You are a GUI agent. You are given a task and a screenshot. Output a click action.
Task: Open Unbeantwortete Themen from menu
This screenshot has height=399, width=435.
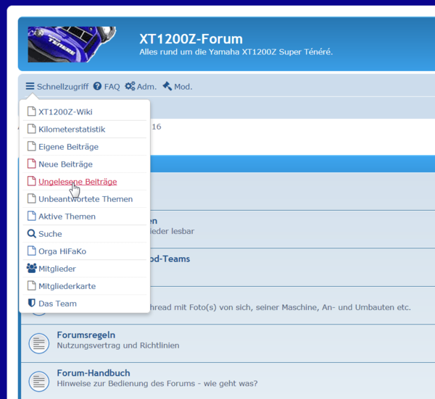pos(86,199)
